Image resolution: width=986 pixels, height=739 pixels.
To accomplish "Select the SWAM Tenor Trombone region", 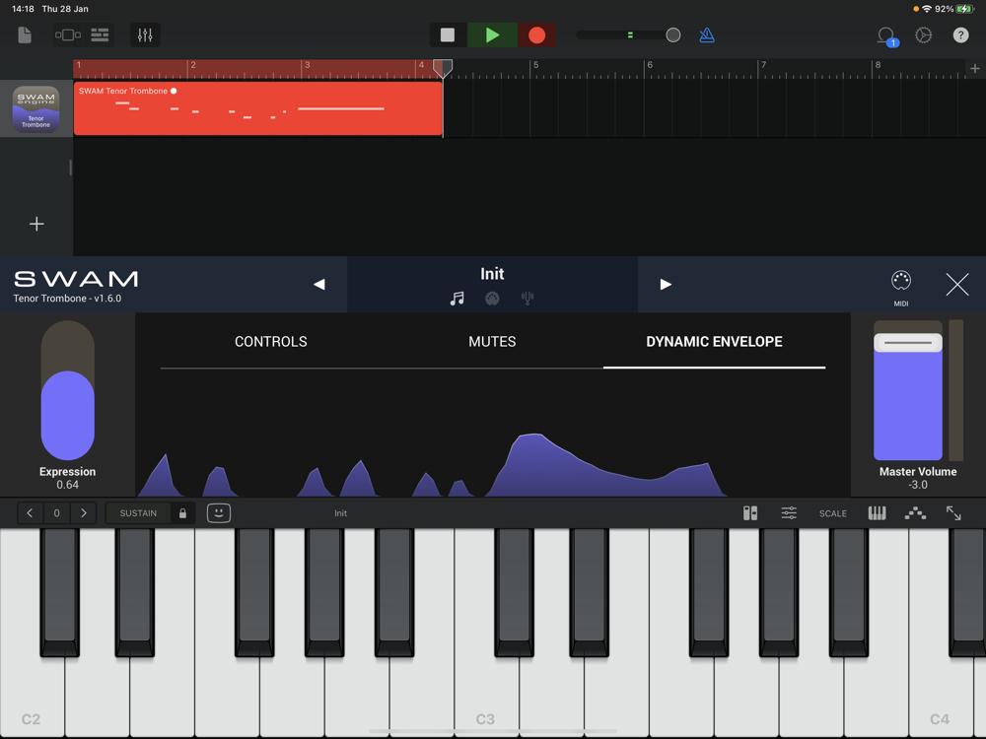I will click(257, 108).
